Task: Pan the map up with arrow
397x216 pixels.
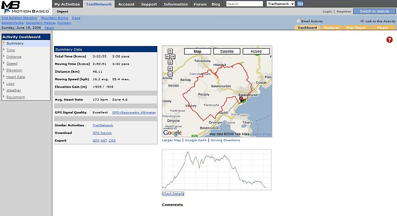Action: tap(170, 51)
